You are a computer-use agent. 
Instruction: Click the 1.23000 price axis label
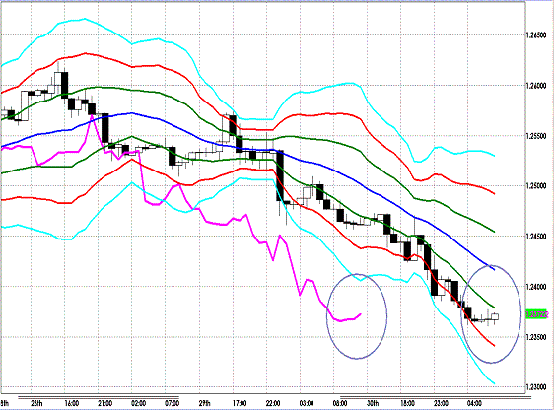pyautogui.click(x=536, y=387)
